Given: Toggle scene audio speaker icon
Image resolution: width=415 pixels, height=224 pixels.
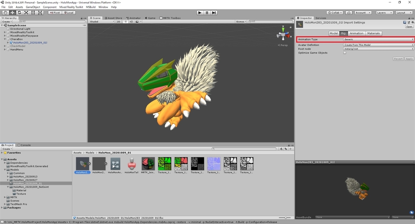Looking at the screenshot, I should (131, 22).
